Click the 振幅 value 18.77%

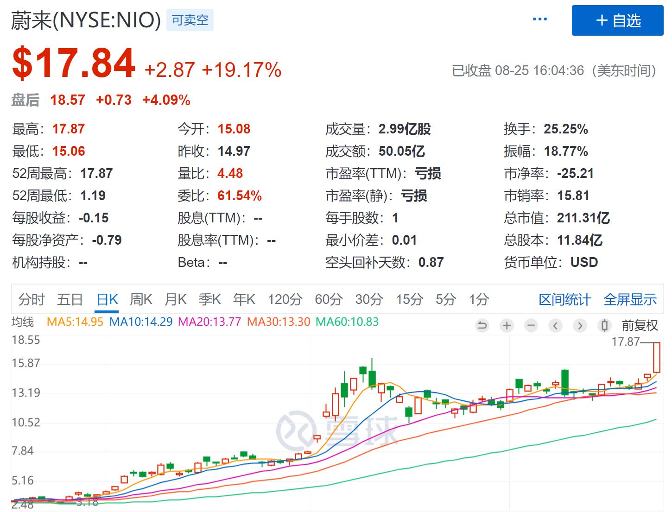[x=566, y=151]
